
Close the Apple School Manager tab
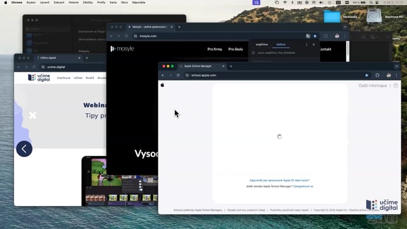point(223,66)
